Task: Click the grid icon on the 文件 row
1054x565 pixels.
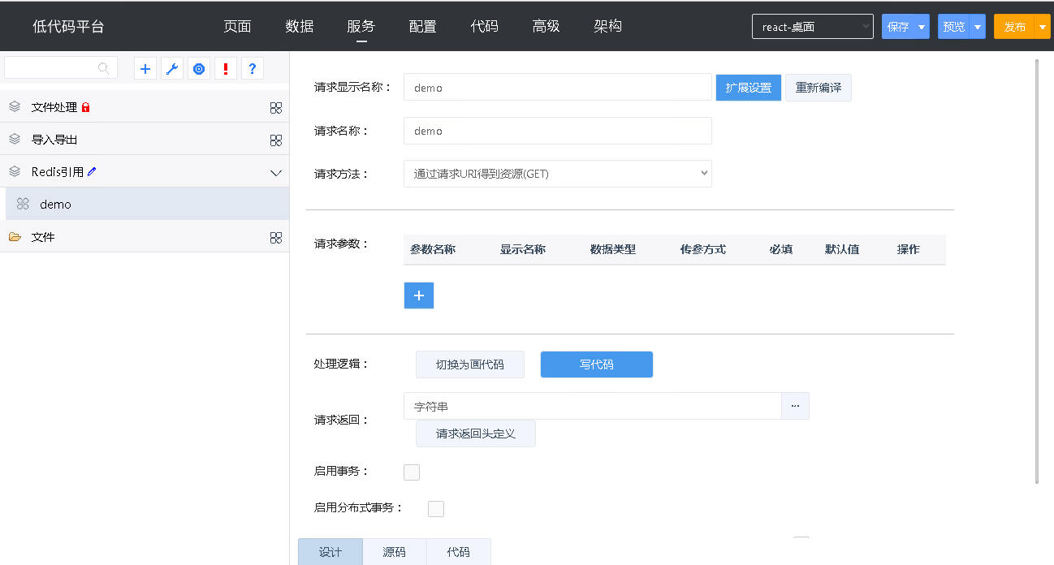Action: 276,238
